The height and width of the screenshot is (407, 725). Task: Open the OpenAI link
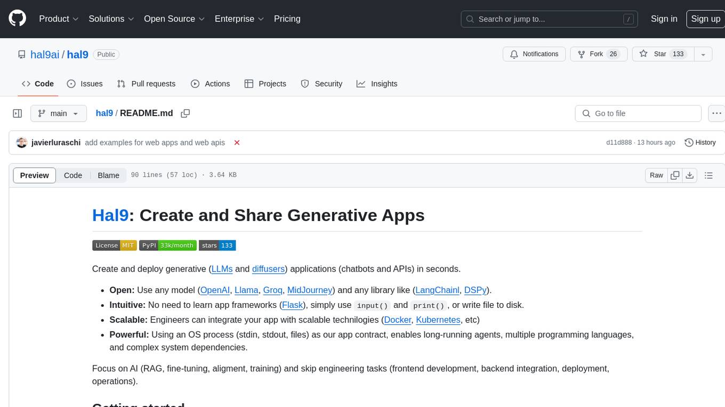(x=215, y=290)
